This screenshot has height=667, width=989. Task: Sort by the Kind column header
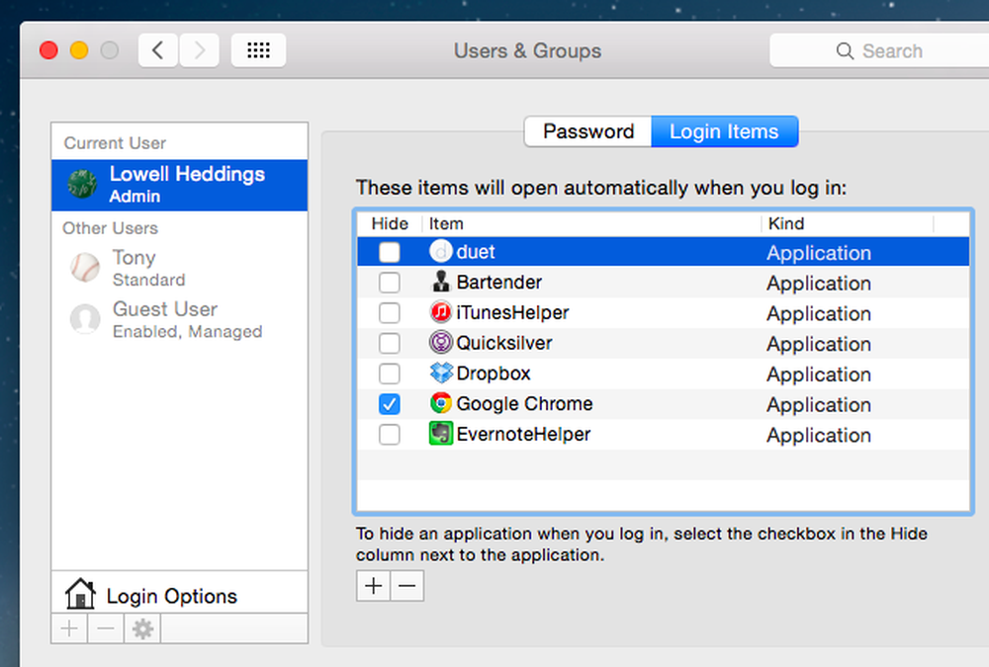point(848,223)
